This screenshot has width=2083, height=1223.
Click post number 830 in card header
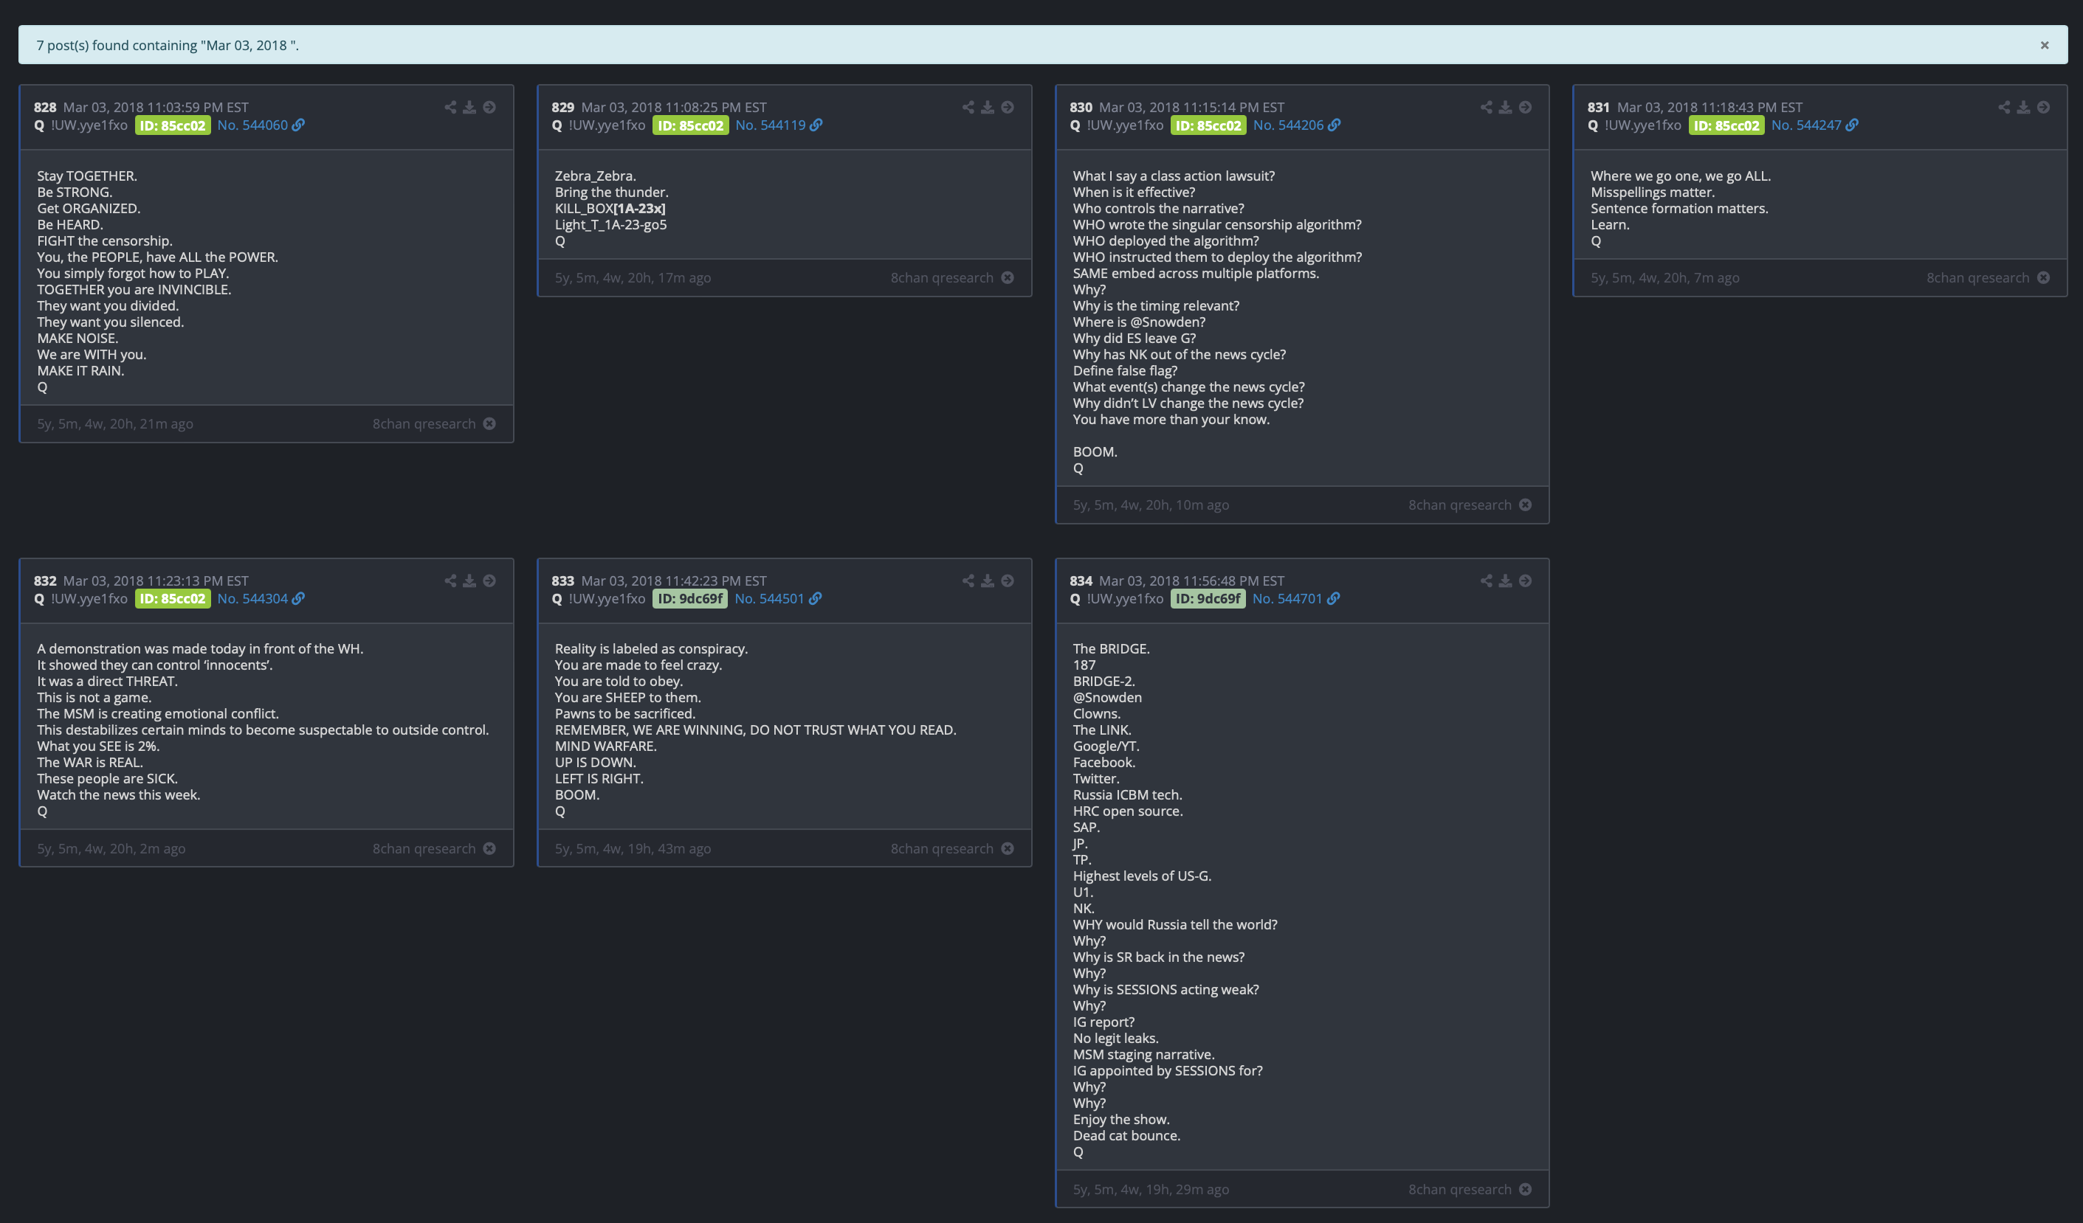[x=1081, y=108]
